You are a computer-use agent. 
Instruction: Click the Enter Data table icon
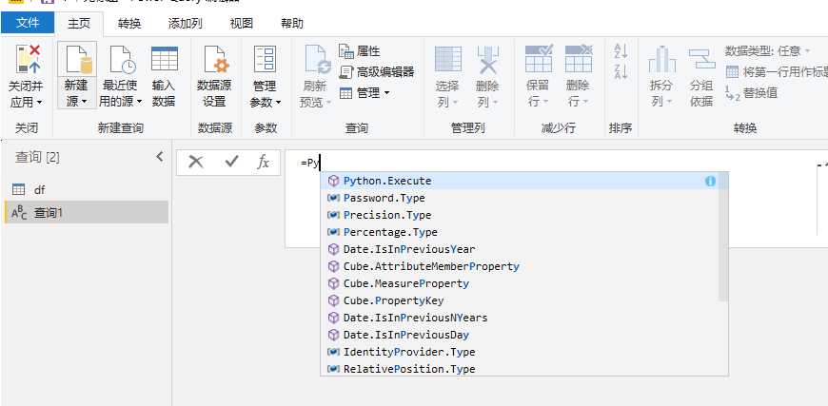[165, 59]
